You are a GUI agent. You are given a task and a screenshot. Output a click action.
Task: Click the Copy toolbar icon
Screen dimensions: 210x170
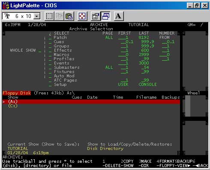tap(59, 16)
